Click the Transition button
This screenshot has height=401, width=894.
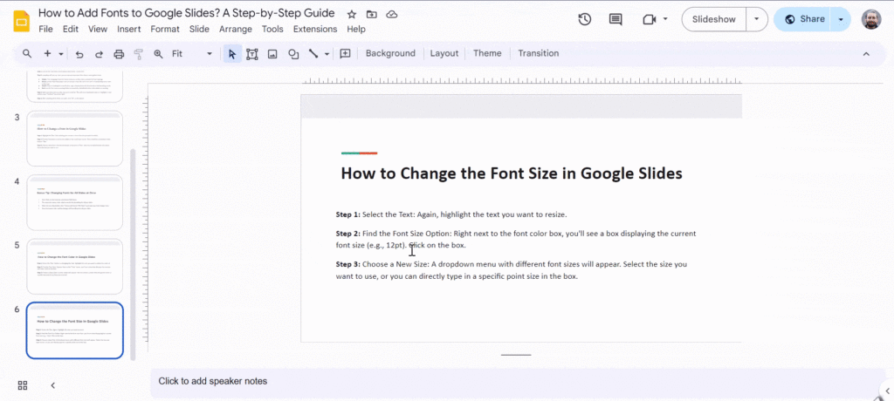point(538,53)
